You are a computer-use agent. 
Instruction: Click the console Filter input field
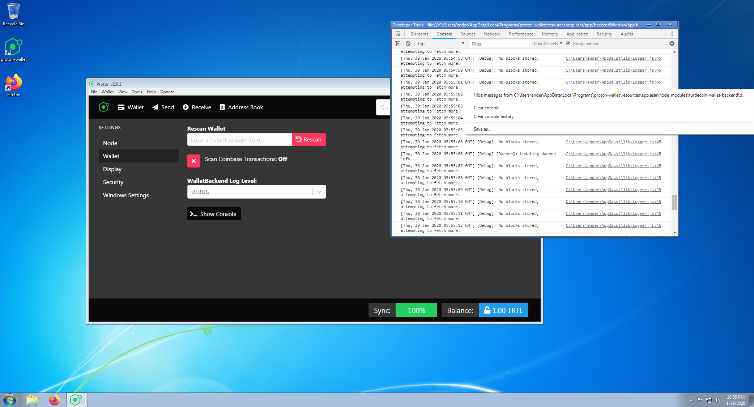(499, 44)
